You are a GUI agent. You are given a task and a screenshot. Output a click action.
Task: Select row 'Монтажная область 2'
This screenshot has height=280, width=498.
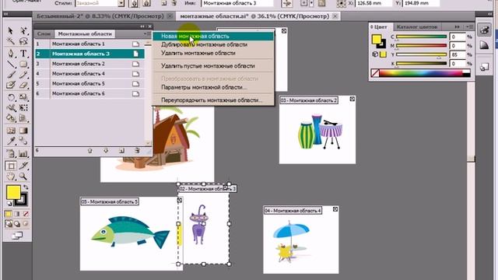89,64
